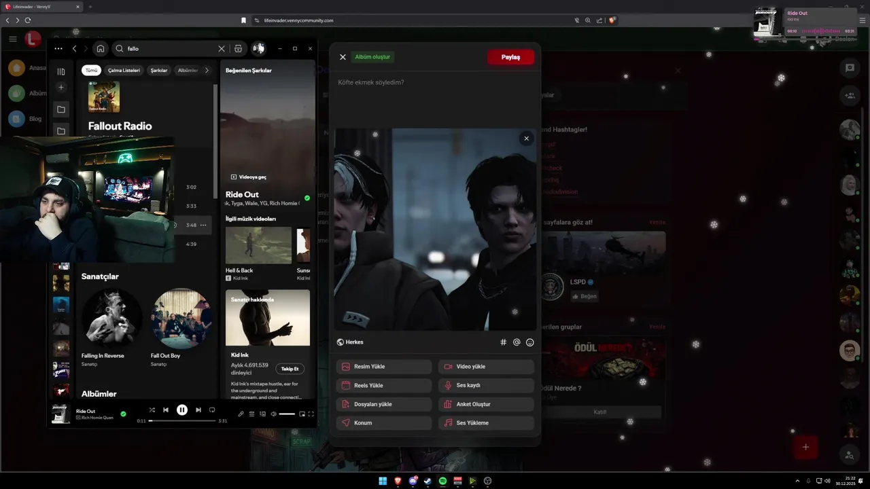Open the emoji picker smiley icon
This screenshot has width=870, height=489.
point(530,342)
